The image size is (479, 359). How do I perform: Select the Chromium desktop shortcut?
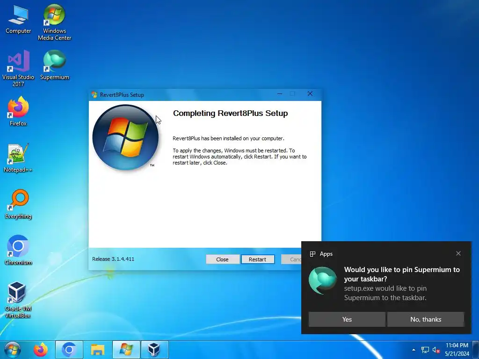[18, 250]
